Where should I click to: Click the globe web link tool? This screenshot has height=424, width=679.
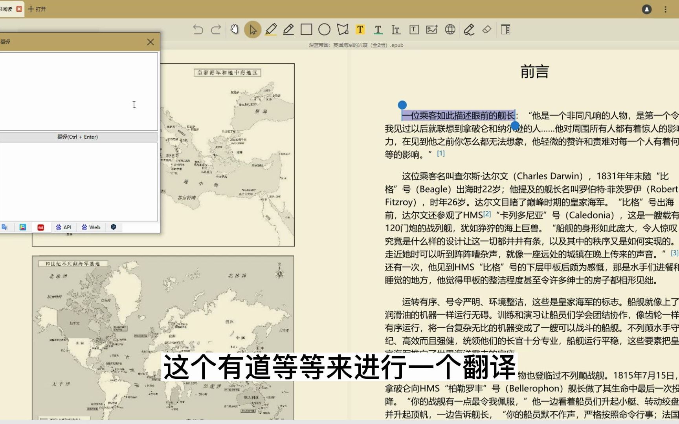pos(450,29)
